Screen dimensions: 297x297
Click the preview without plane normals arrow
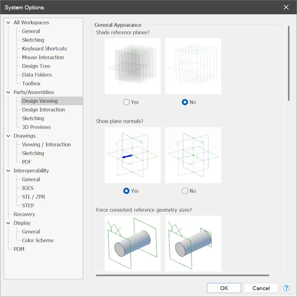click(x=193, y=155)
